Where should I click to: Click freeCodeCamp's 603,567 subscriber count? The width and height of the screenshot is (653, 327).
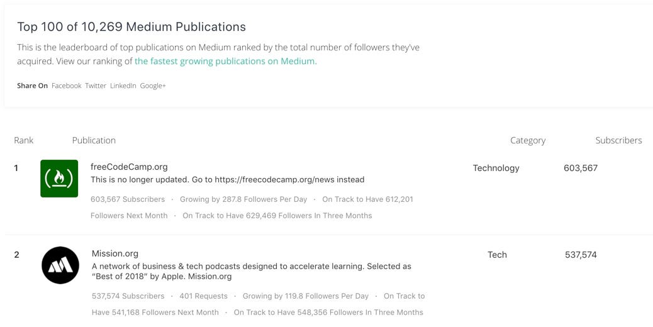click(x=581, y=168)
